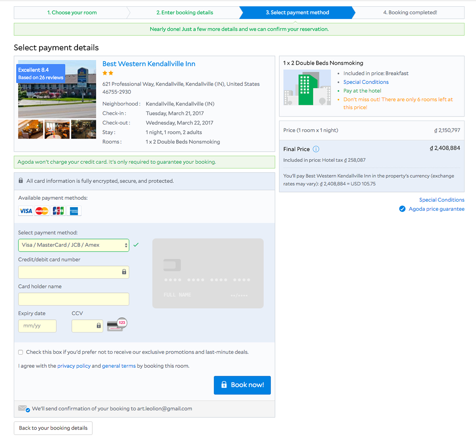Go to step 2 Enter booking details
This screenshot has width=476, height=442.
(184, 13)
